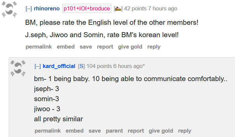Give gold to rhinoreno's comment
This screenshot has height=137, width=235.
[130, 47]
